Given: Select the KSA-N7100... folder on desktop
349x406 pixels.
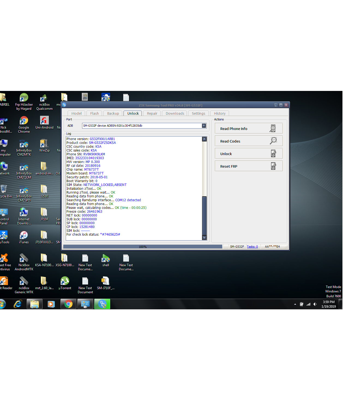Looking at the screenshot, I should click(x=44, y=260).
